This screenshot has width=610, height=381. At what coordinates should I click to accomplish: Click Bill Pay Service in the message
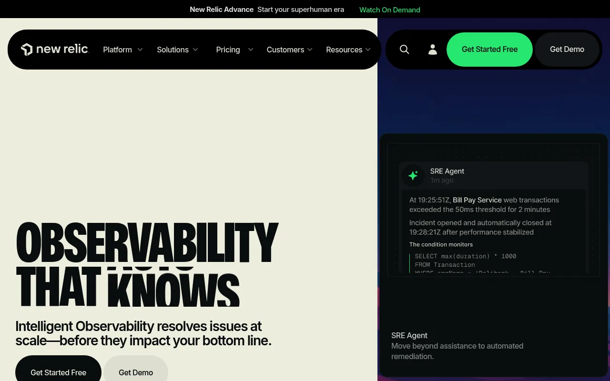click(x=477, y=200)
